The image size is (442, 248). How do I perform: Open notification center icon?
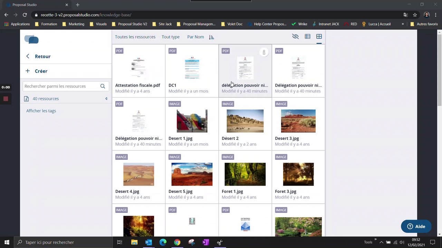[432, 242]
